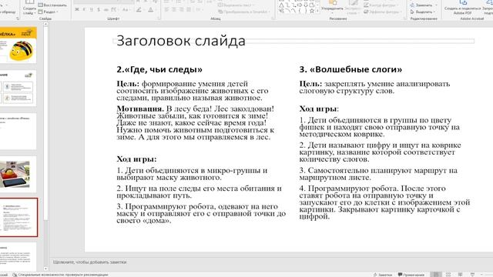The height and width of the screenshot is (277, 493).
Task: Switch to the Reading view icon
Action: [x=461, y=275]
